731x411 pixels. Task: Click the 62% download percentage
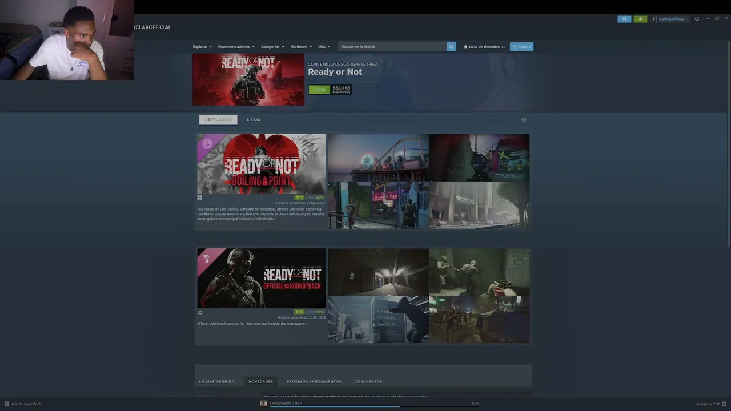476,403
